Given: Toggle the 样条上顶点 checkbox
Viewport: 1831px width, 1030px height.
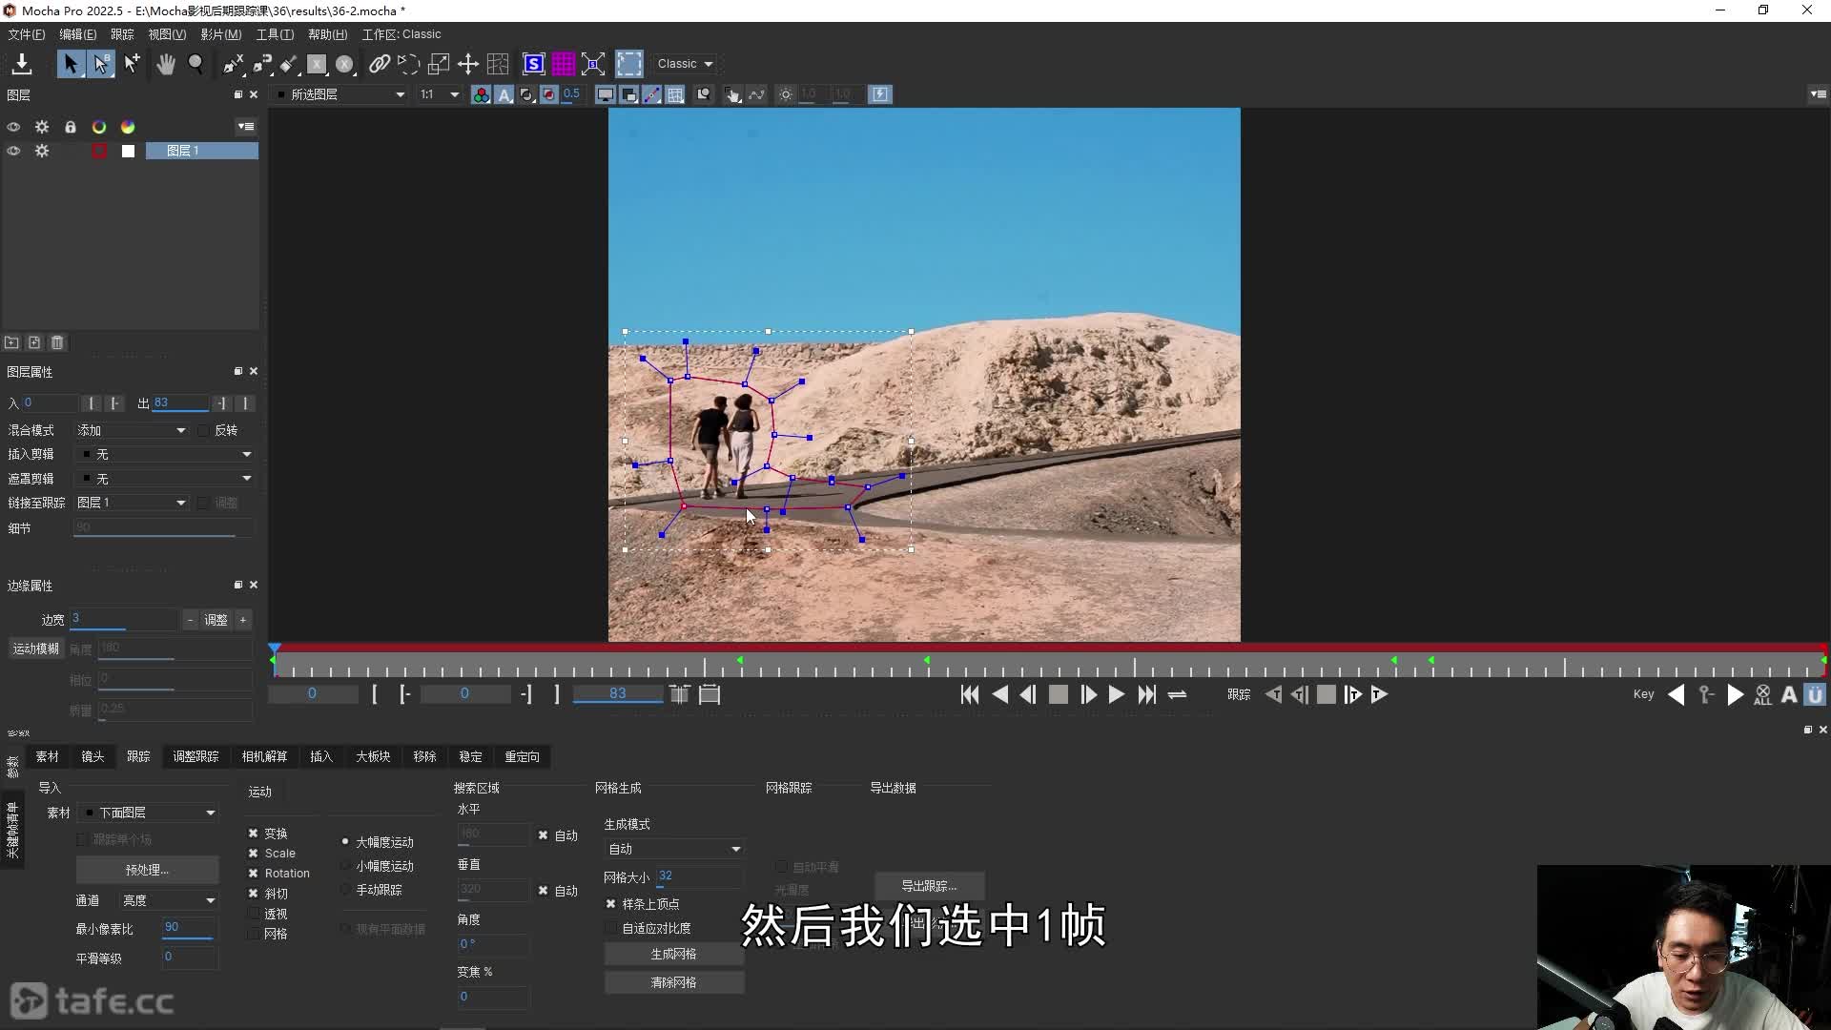Looking at the screenshot, I should [x=611, y=904].
